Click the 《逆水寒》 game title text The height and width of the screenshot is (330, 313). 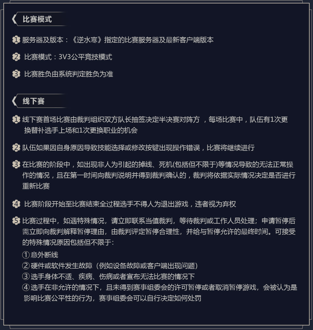(x=87, y=40)
